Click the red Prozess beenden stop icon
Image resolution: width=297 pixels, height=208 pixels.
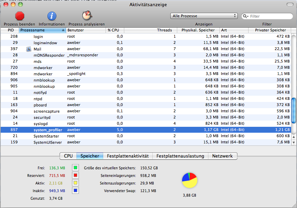point(19,16)
